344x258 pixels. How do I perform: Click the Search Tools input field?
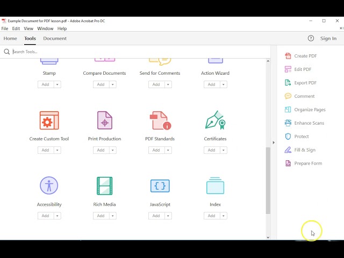pyautogui.click(x=134, y=52)
